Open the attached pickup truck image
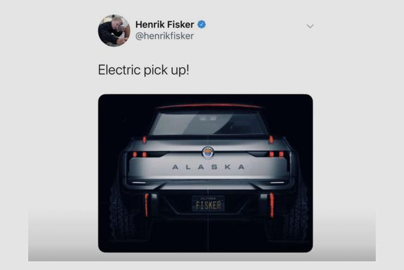This screenshot has width=404, height=270. (x=205, y=173)
